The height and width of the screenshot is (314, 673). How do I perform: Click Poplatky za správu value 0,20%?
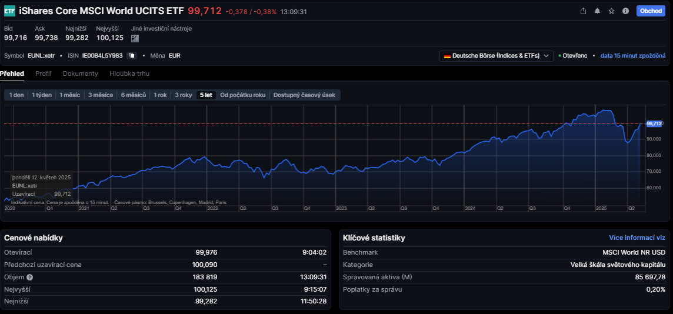(656, 289)
